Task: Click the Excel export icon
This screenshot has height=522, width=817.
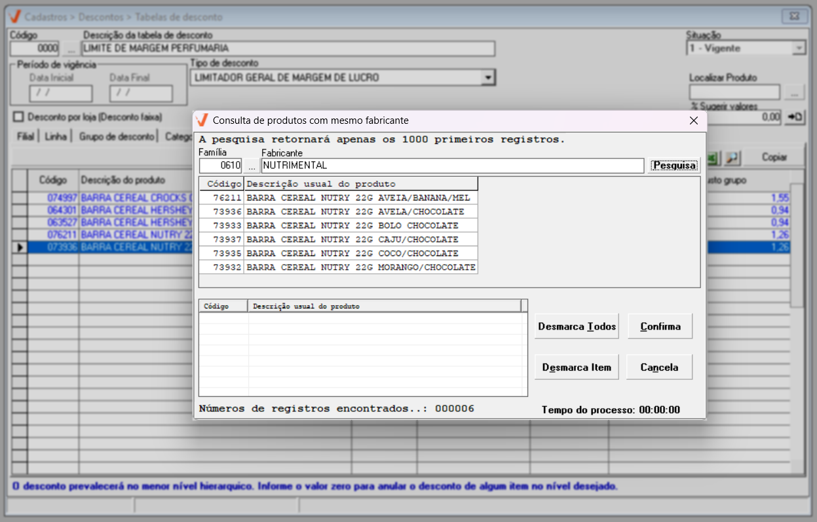Action: [x=713, y=157]
